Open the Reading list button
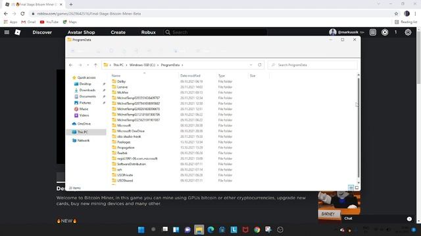 tap(406, 22)
